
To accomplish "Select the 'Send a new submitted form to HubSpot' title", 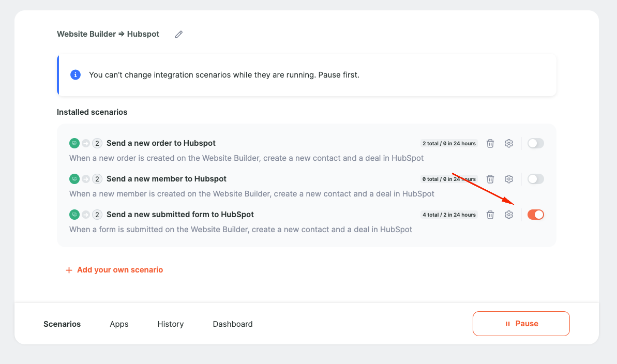I will tap(180, 215).
